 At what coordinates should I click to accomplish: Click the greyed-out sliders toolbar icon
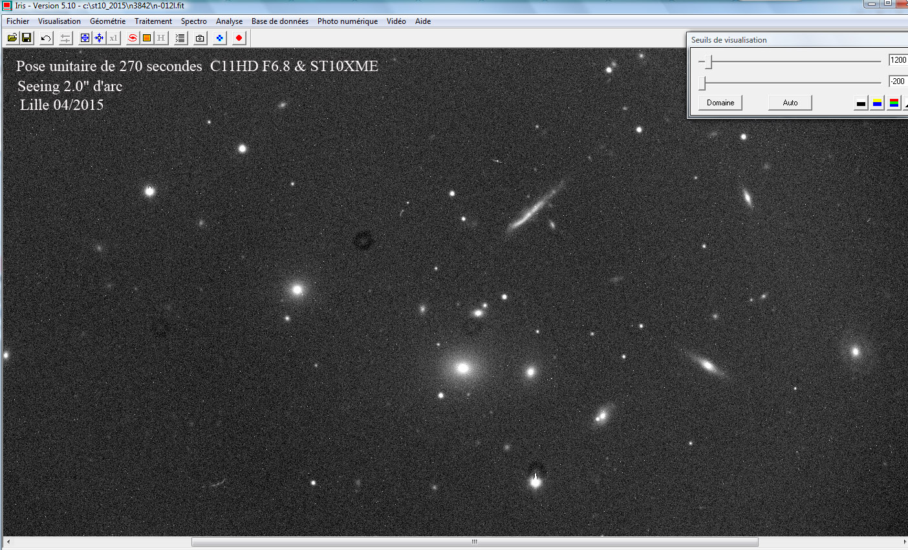[65, 38]
